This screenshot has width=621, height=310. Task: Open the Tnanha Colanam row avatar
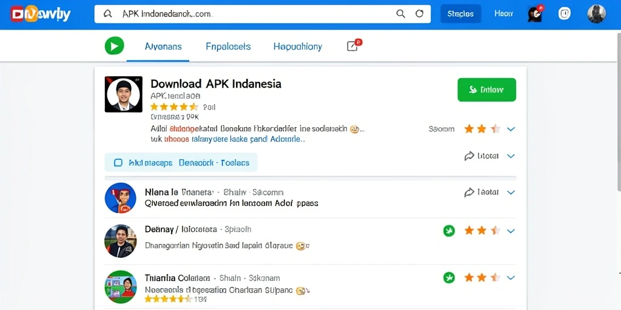121,286
